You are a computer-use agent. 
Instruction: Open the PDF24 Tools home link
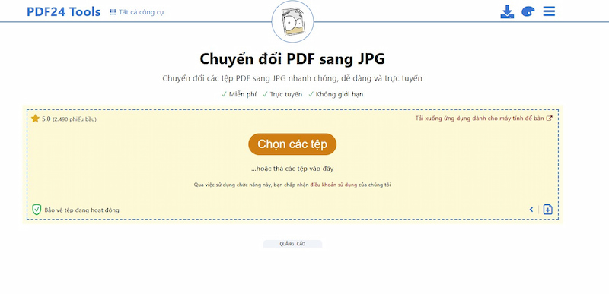[63, 12]
